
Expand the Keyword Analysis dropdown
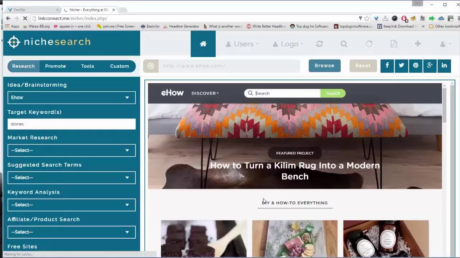72,205
